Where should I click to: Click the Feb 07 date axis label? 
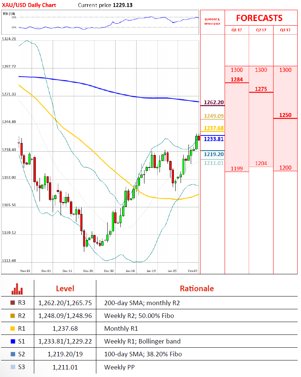[193, 271]
